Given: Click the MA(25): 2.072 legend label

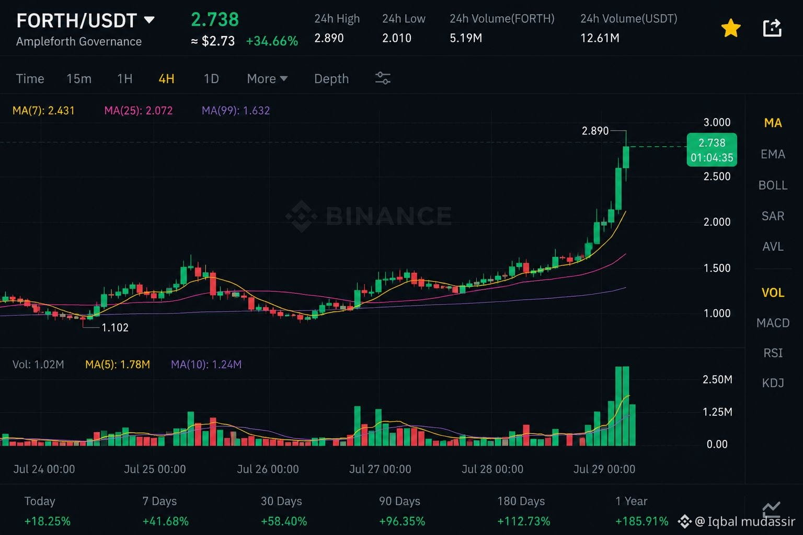Looking at the screenshot, I should pos(138,110).
